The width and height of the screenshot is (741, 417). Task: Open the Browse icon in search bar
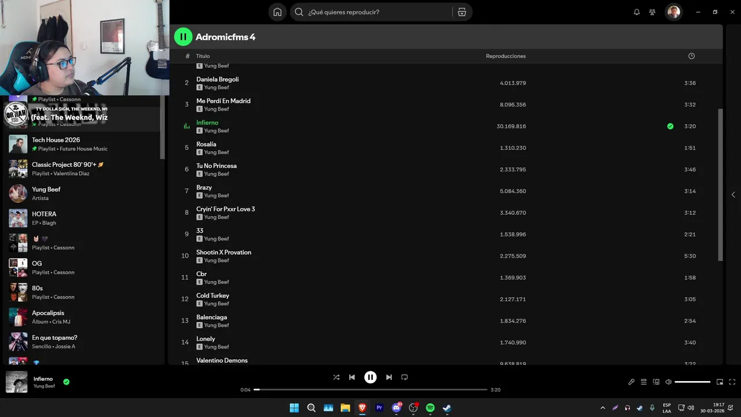(x=461, y=12)
